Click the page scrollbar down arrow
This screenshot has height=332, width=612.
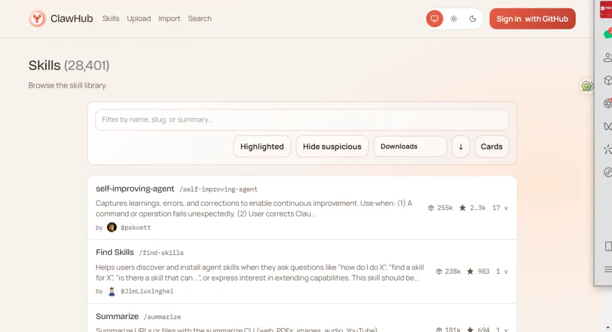point(608,328)
